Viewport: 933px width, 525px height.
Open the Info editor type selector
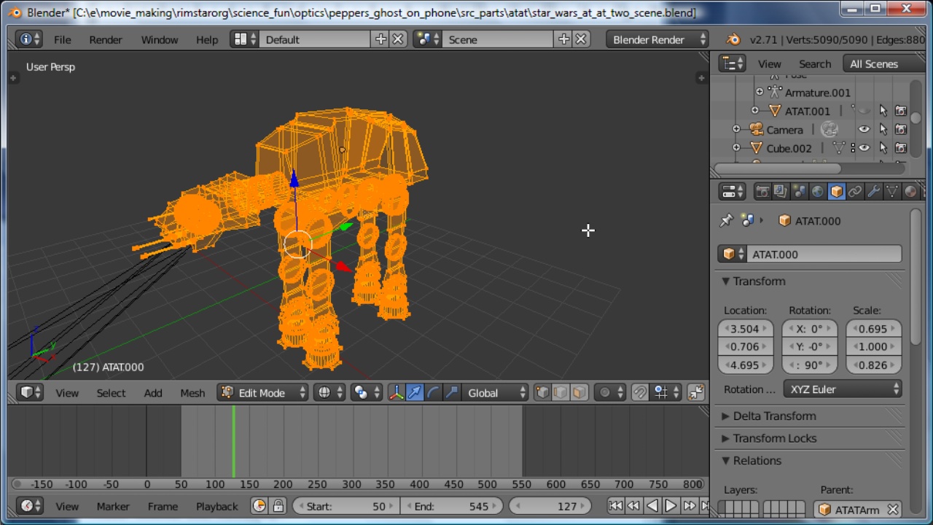pyautogui.click(x=28, y=39)
